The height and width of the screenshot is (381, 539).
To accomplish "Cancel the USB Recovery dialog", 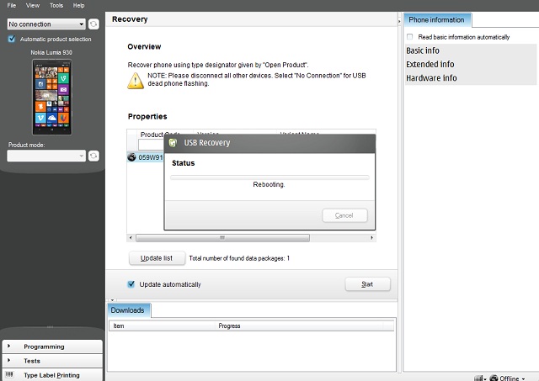I will pyautogui.click(x=344, y=215).
